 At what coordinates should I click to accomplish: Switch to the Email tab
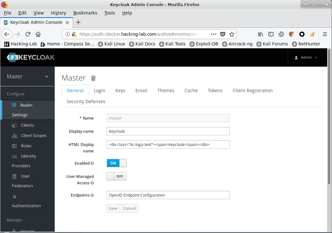[x=141, y=91]
